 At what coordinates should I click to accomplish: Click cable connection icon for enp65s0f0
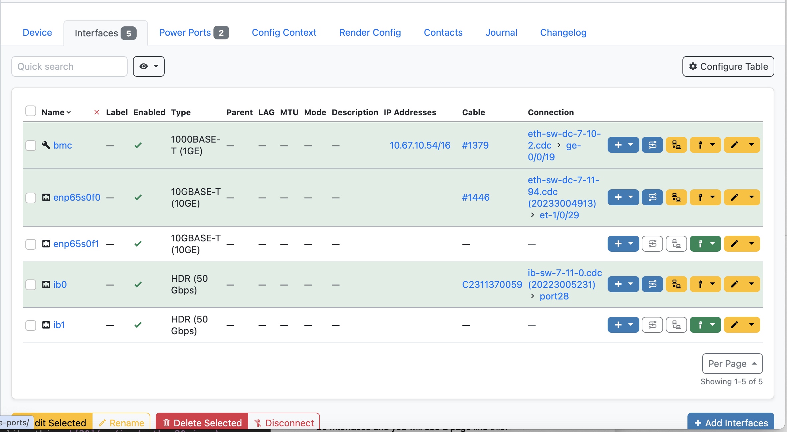coord(676,197)
